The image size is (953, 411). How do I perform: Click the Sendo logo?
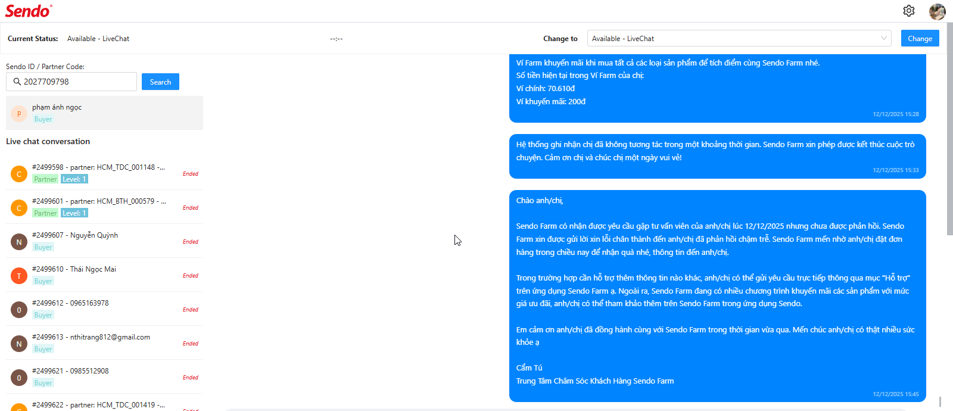(28, 11)
